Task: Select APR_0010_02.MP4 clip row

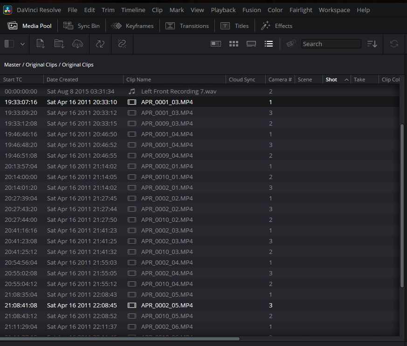Action: pyautogui.click(x=200, y=220)
